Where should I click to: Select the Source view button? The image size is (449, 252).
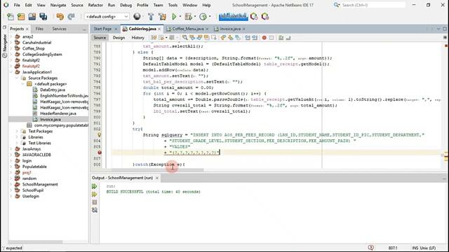[x=100, y=38]
